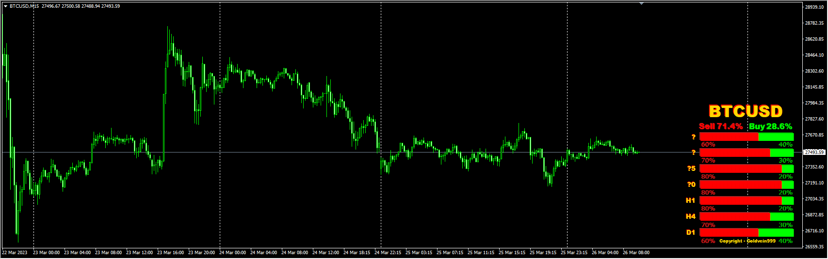Viewport: 828px width, 259px height.
Task: Click the 27827.60 price axis label
Action: pyautogui.click(x=814, y=119)
